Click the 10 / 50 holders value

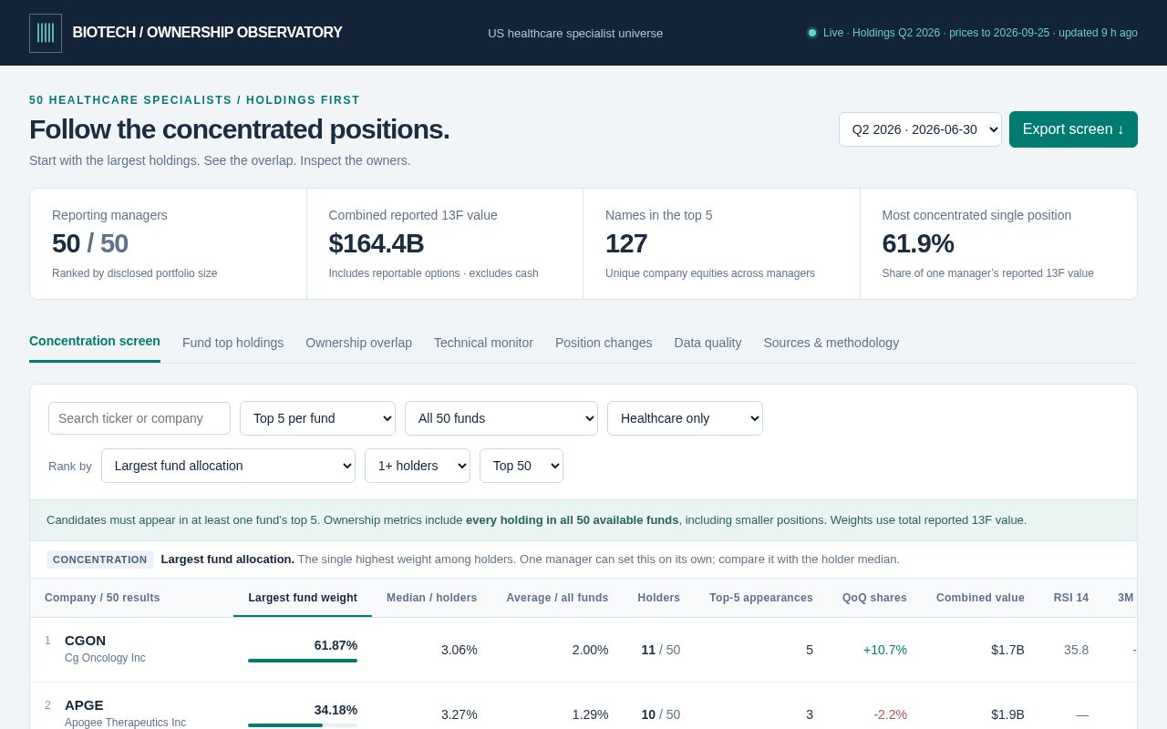click(661, 714)
